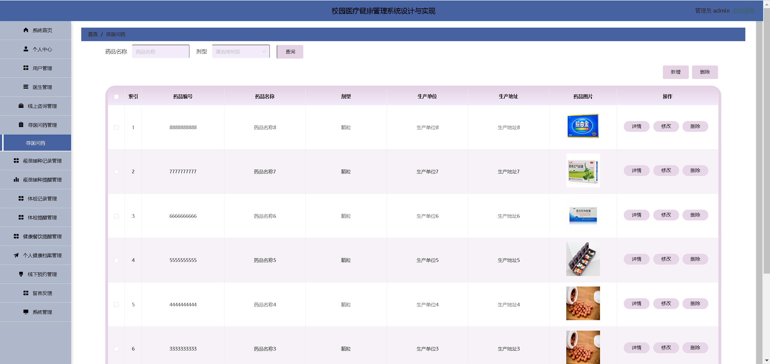Toggle the select-all checkbox in table header
Viewport: 770px width, 364px height.
[116, 97]
